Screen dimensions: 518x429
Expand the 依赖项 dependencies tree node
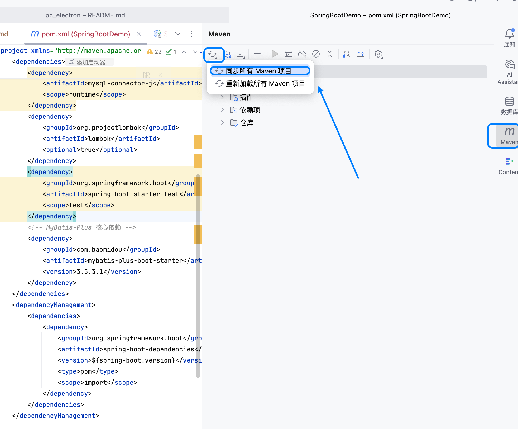coord(222,110)
